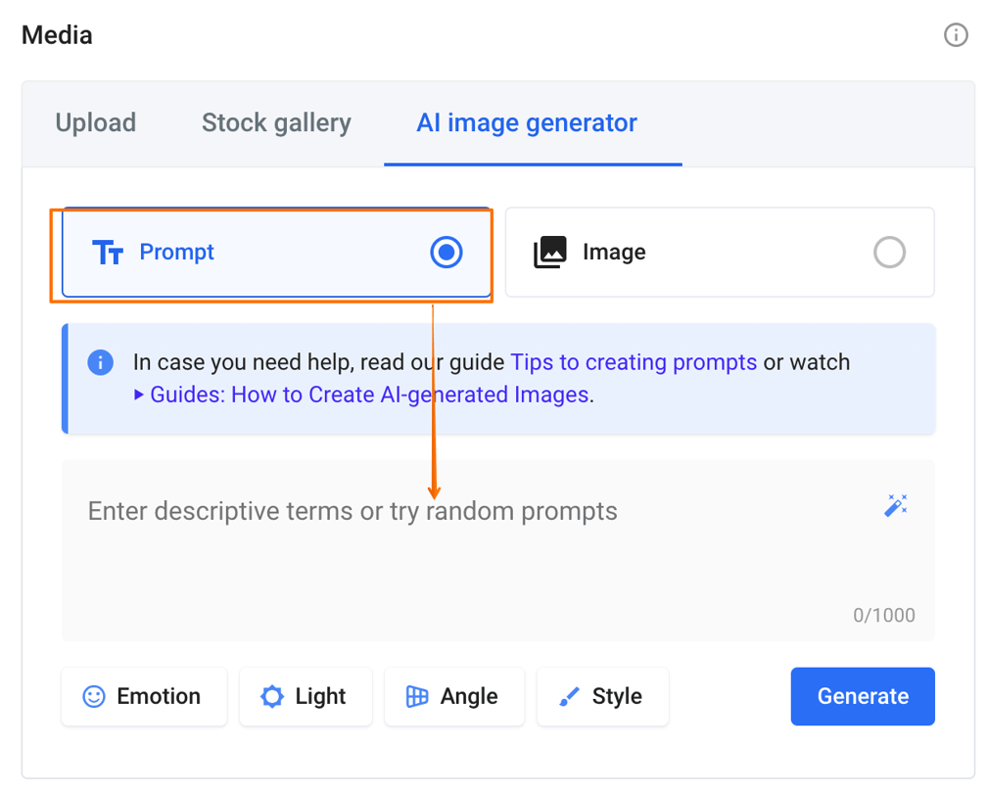Select the AI image generator tab
Screen dimensions: 987x793
click(x=526, y=122)
